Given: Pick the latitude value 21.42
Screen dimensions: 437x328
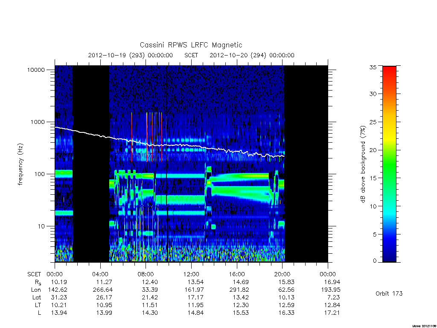Looking at the screenshot, I should 150,298.
